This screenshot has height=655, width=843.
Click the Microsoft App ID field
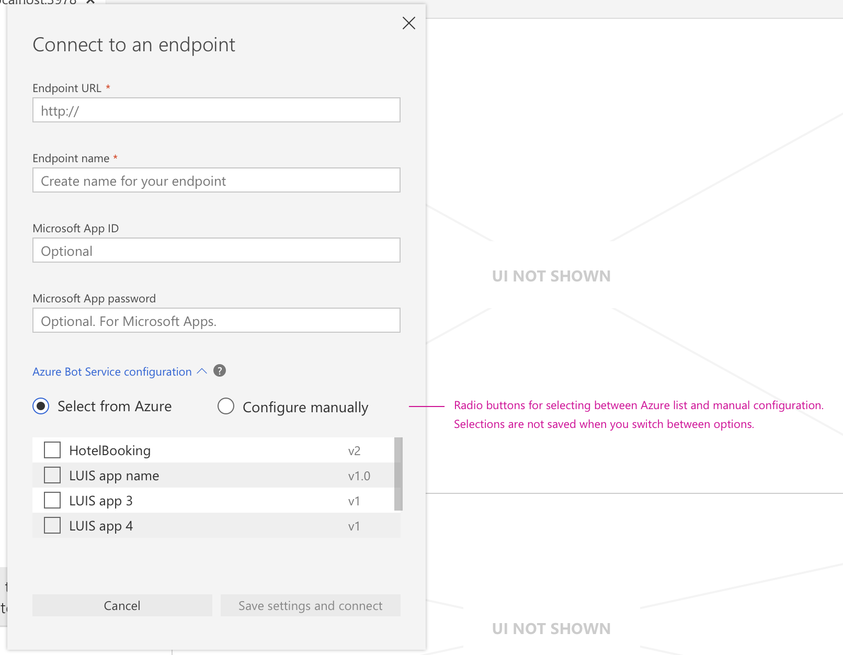(x=216, y=250)
